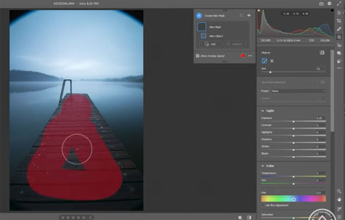345x220 pixels.
Task: Click the Highlights slider handle
Action: point(293,136)
